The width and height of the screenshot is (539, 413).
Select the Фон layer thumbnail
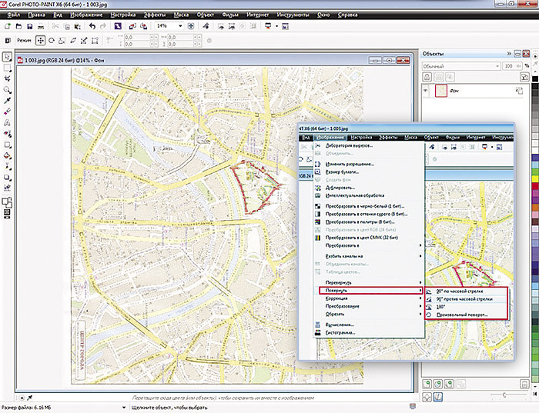click(x=440, y=92)
